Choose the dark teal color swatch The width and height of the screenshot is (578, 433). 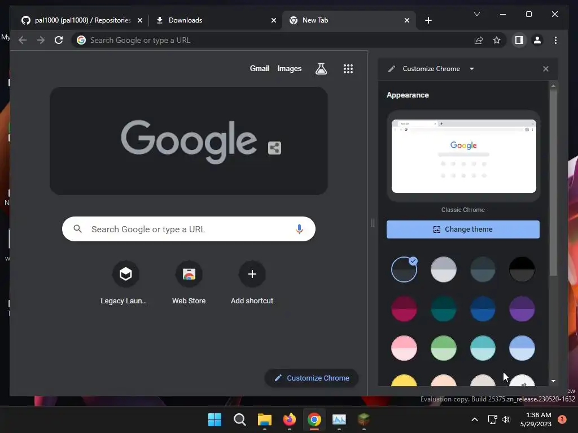tap(444, 309)
